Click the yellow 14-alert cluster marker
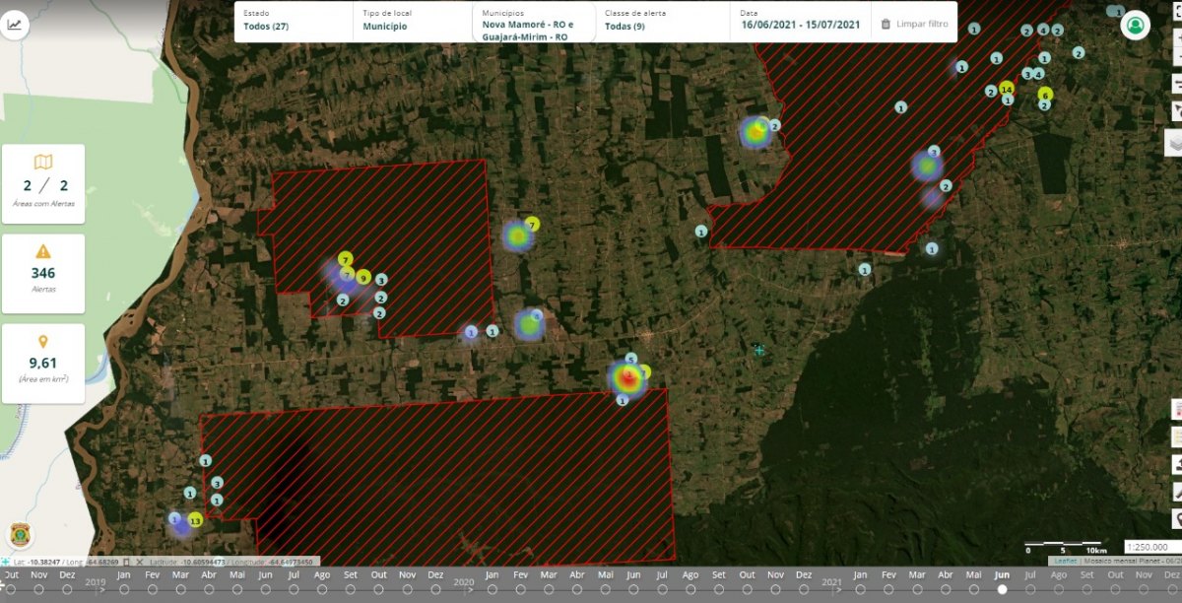Image resolution: width=1182 pixels, height=603 pixels. tap(1006, 89)
